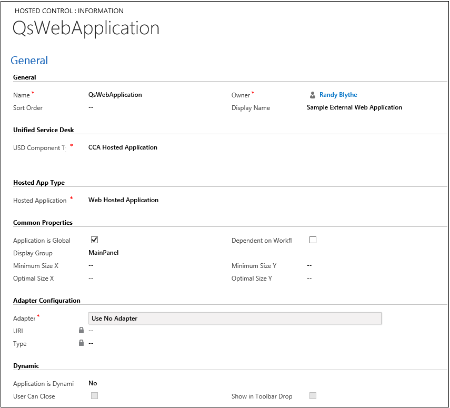Uncheck the Application is Global checkbox
This screenshot has height=408, width=450.
click(94, 240)
